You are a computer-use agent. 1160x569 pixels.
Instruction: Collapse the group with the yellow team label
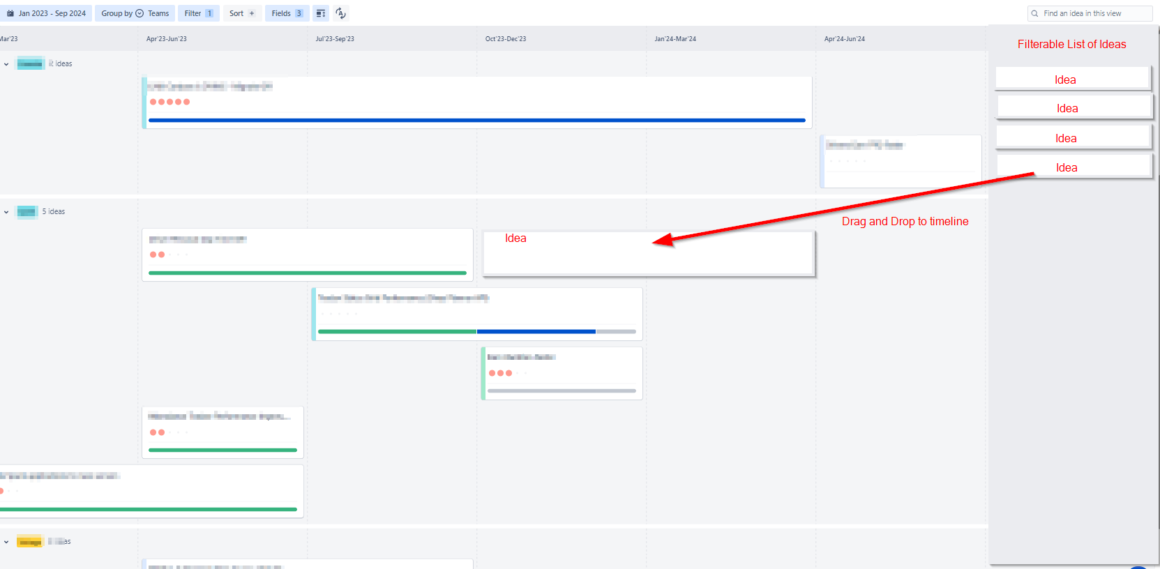pyautogui.click(x=6, y=542)
